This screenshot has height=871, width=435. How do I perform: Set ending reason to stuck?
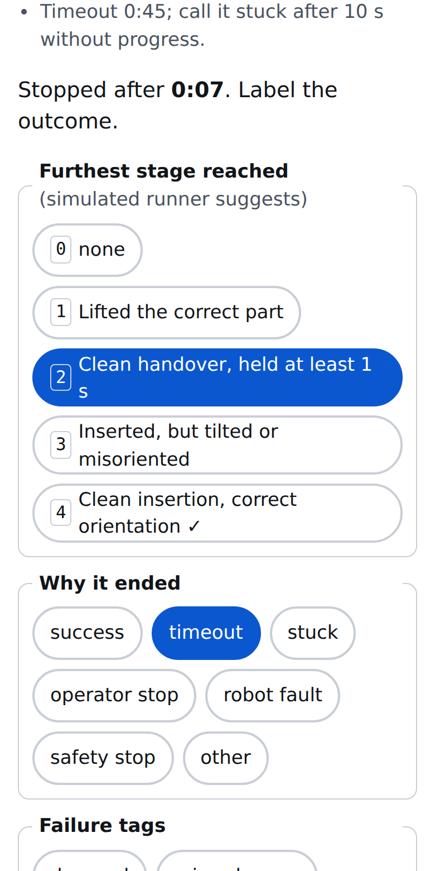[313, 633]
